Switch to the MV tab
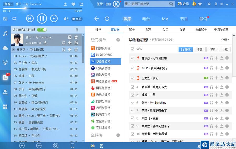The image size is (236, 149). point(165,19)
